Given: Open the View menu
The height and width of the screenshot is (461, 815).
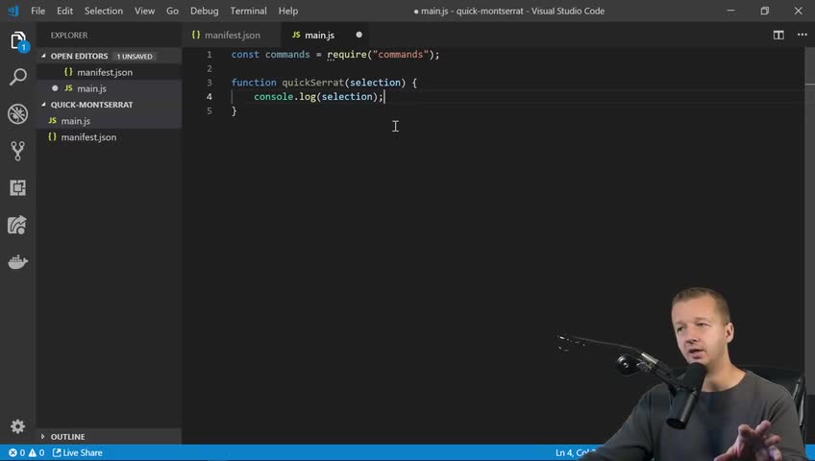Looking at the screenshot, I should tap(144, 11).
